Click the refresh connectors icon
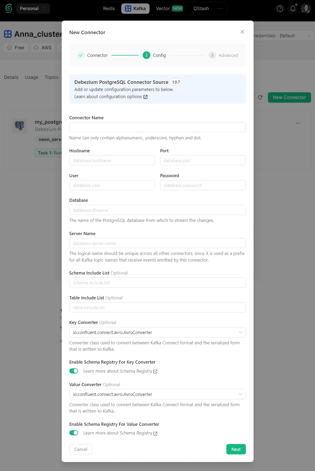This screenshot has width=315, height=471. pos(260,97)
